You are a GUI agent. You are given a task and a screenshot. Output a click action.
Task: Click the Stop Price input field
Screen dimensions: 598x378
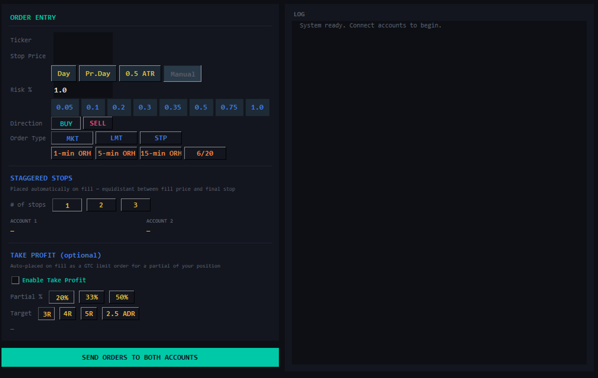click(82, 56)
